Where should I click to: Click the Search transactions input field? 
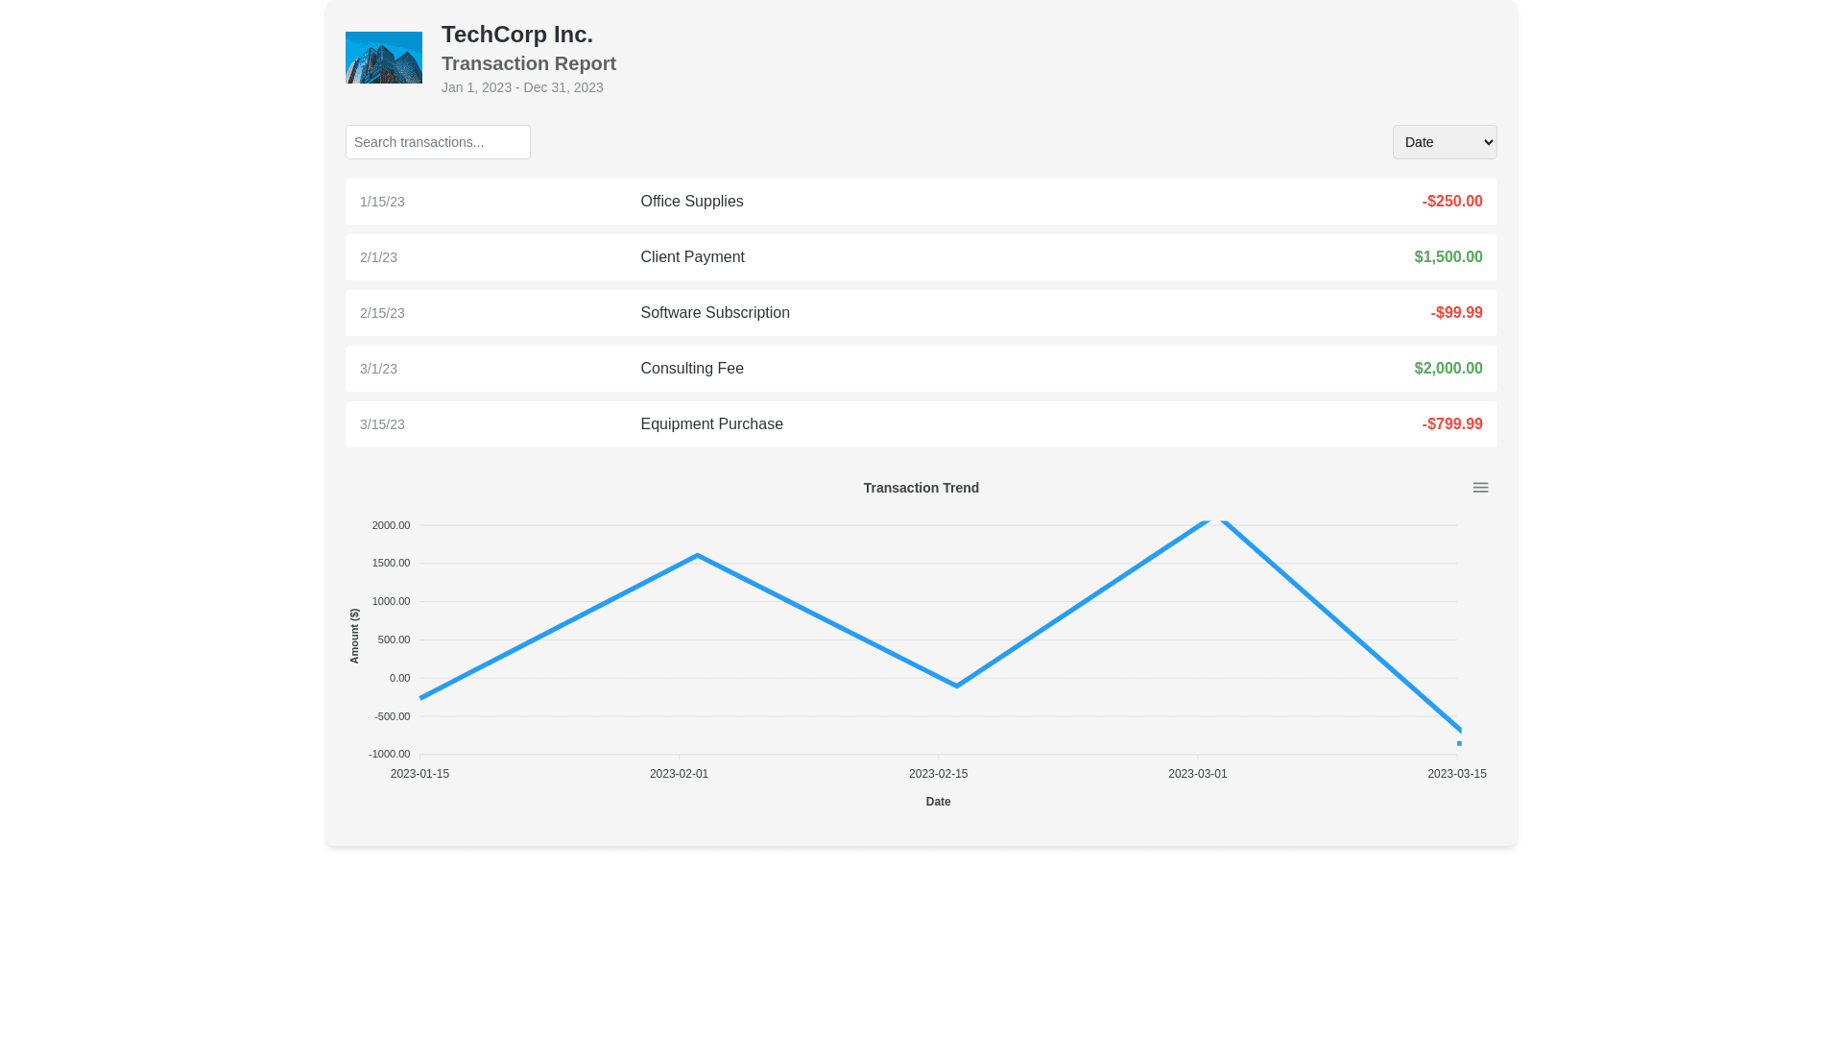pos(438,142)
